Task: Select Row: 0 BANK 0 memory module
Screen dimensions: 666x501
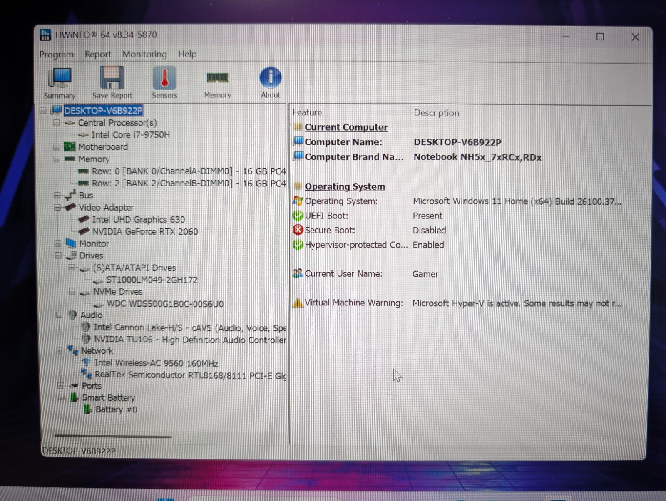Action: coord(189,171)
